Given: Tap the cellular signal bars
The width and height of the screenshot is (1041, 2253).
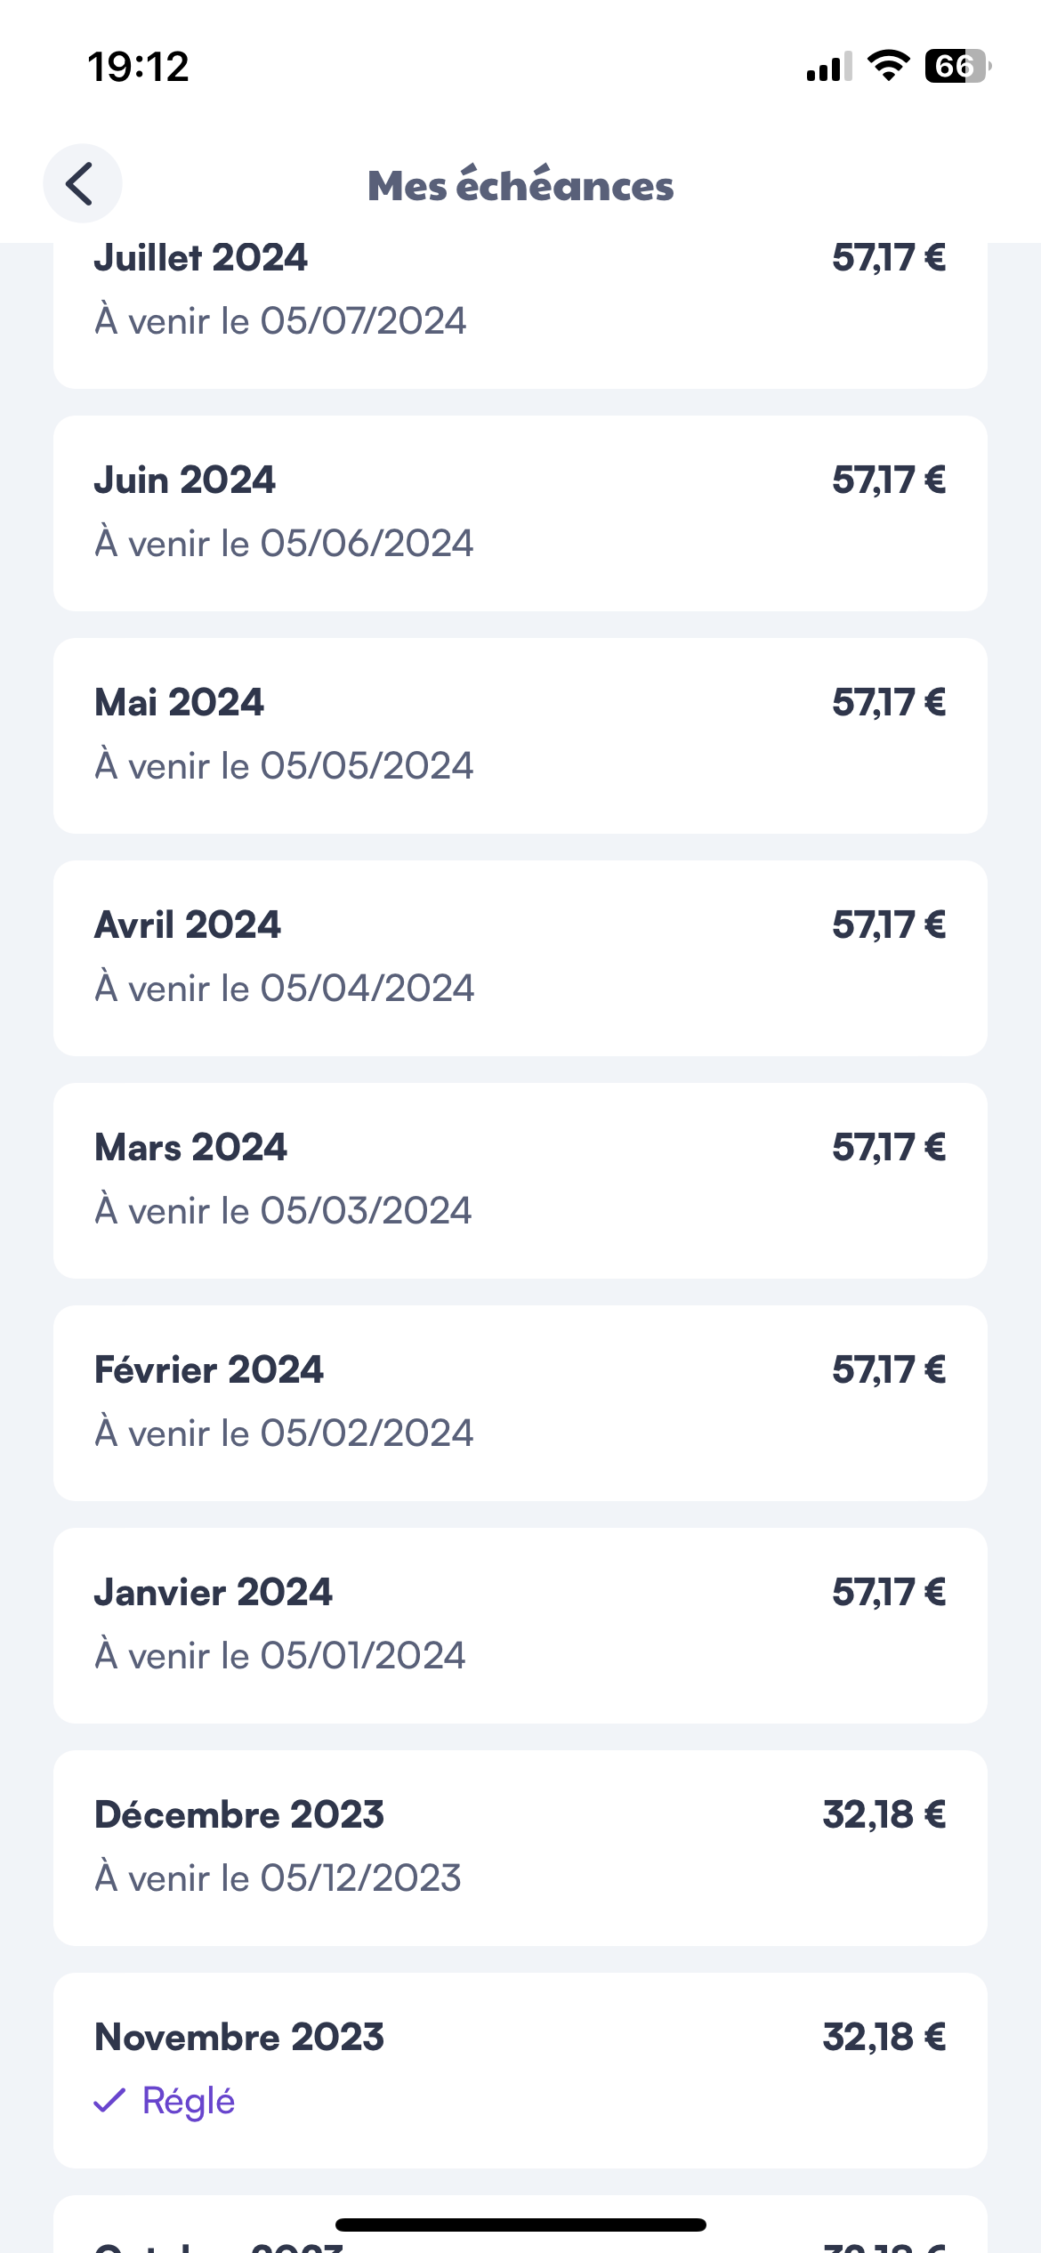Looking at the screenshot, I should tap(828, 67).
